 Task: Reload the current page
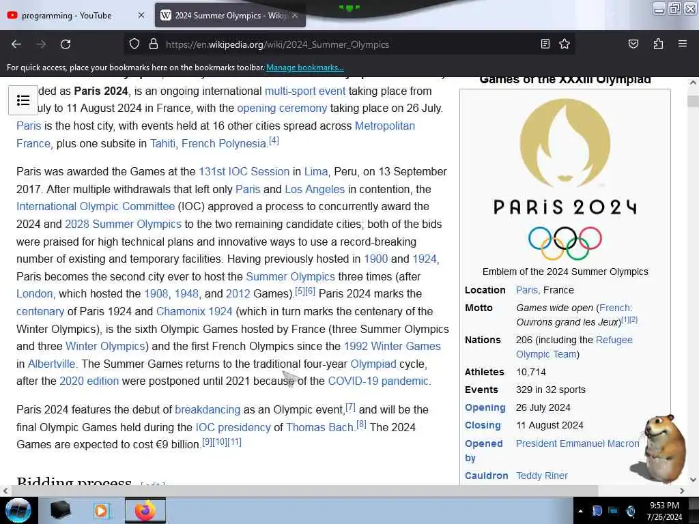click(x=66, y=44)
